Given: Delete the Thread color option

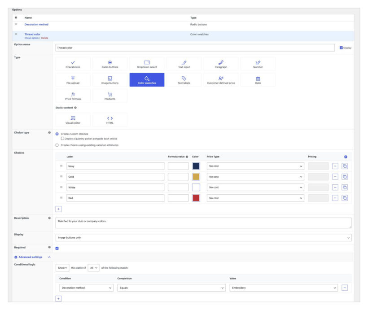Looking at the screenshot, I should pos(44,38).
